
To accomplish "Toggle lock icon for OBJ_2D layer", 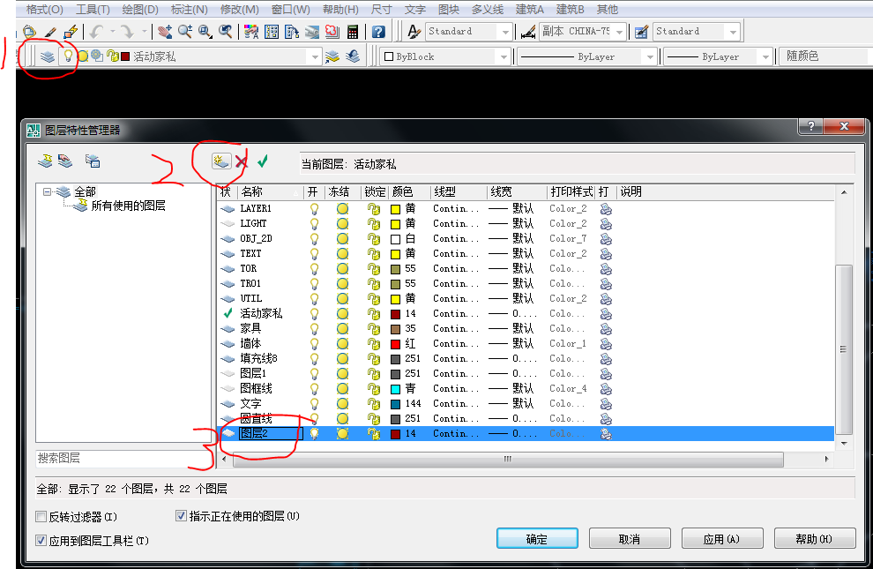I will pos(374,239).
